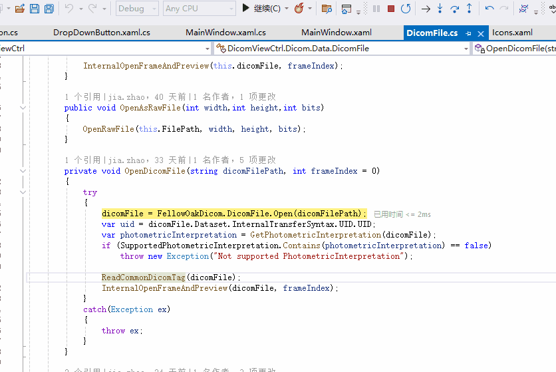
Task: Redo the last undone edit
Action: point(92,8)
